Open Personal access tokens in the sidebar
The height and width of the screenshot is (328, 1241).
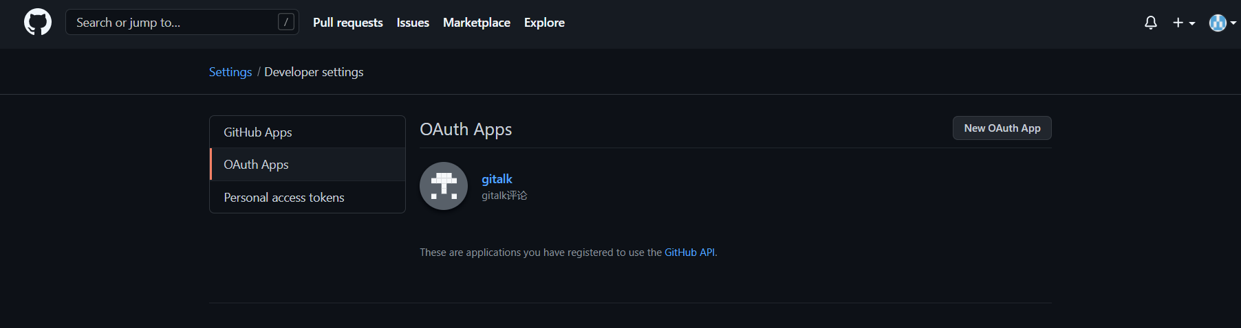[x=283, y=198]
